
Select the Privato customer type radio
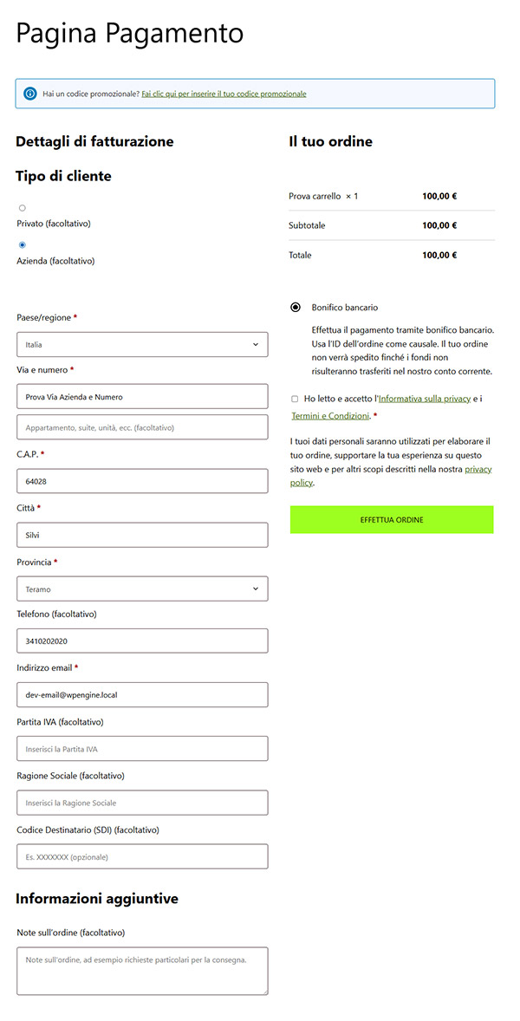click(23, 208)
